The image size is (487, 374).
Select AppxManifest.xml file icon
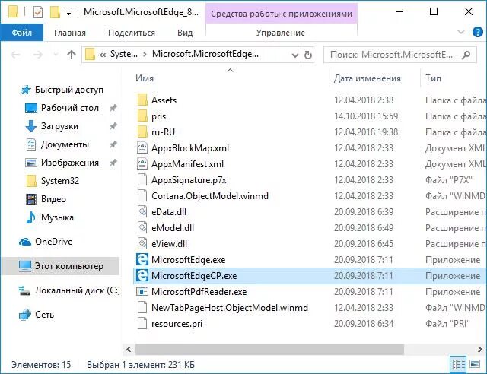point(142,164)
